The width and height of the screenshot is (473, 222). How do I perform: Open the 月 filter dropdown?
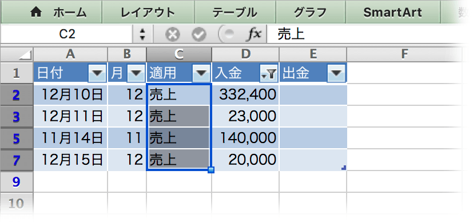(x=136, y=73)
